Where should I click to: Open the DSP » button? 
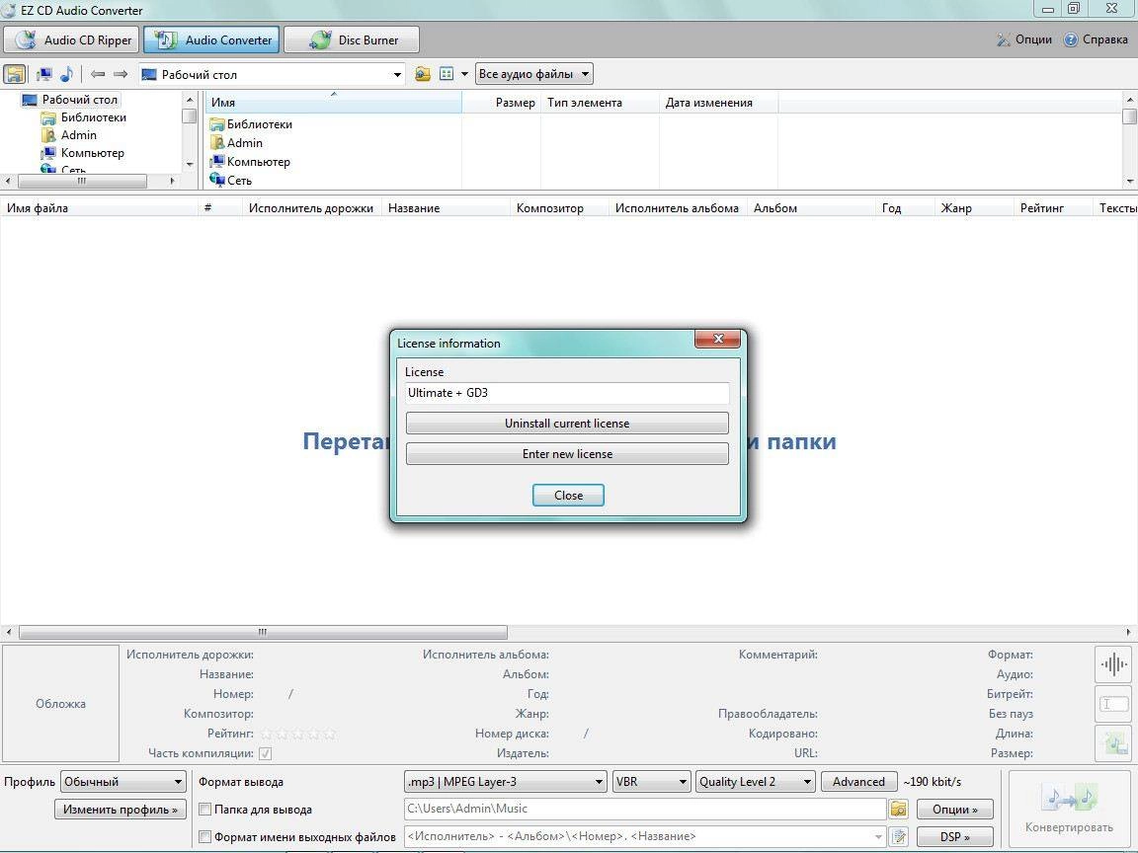tap(954, 837)
